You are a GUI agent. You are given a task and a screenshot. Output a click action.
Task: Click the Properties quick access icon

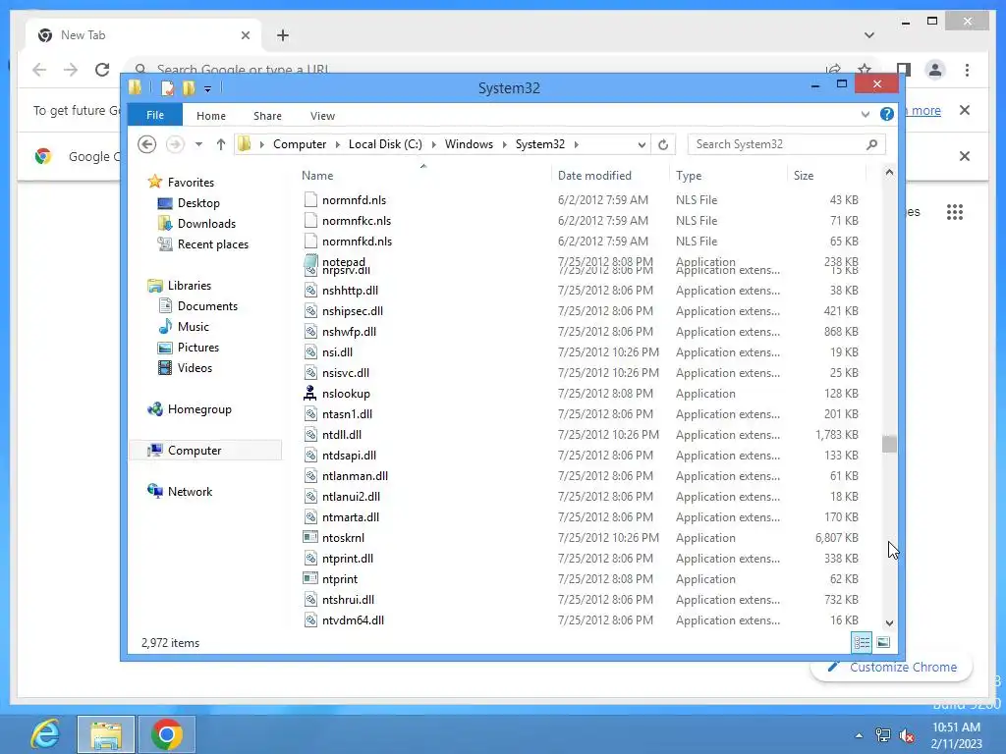(167, 87)
